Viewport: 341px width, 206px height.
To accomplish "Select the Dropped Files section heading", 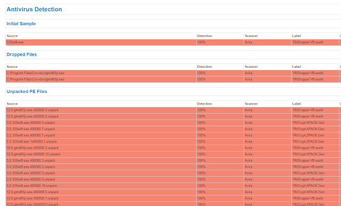I will click(21, 54).
